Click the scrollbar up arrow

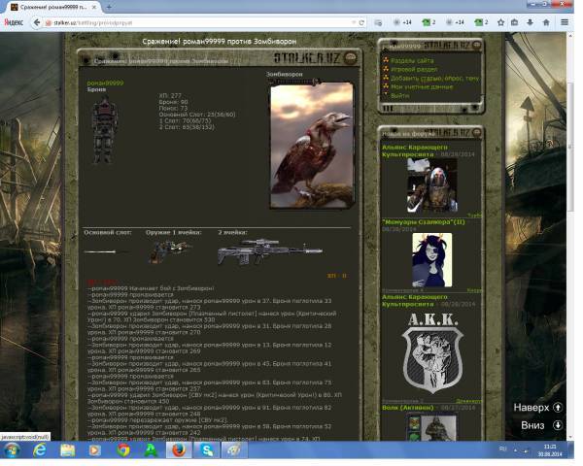pos(570,36)
